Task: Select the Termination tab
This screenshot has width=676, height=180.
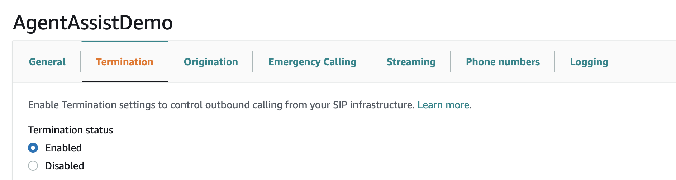Action: tap(124, 62)
